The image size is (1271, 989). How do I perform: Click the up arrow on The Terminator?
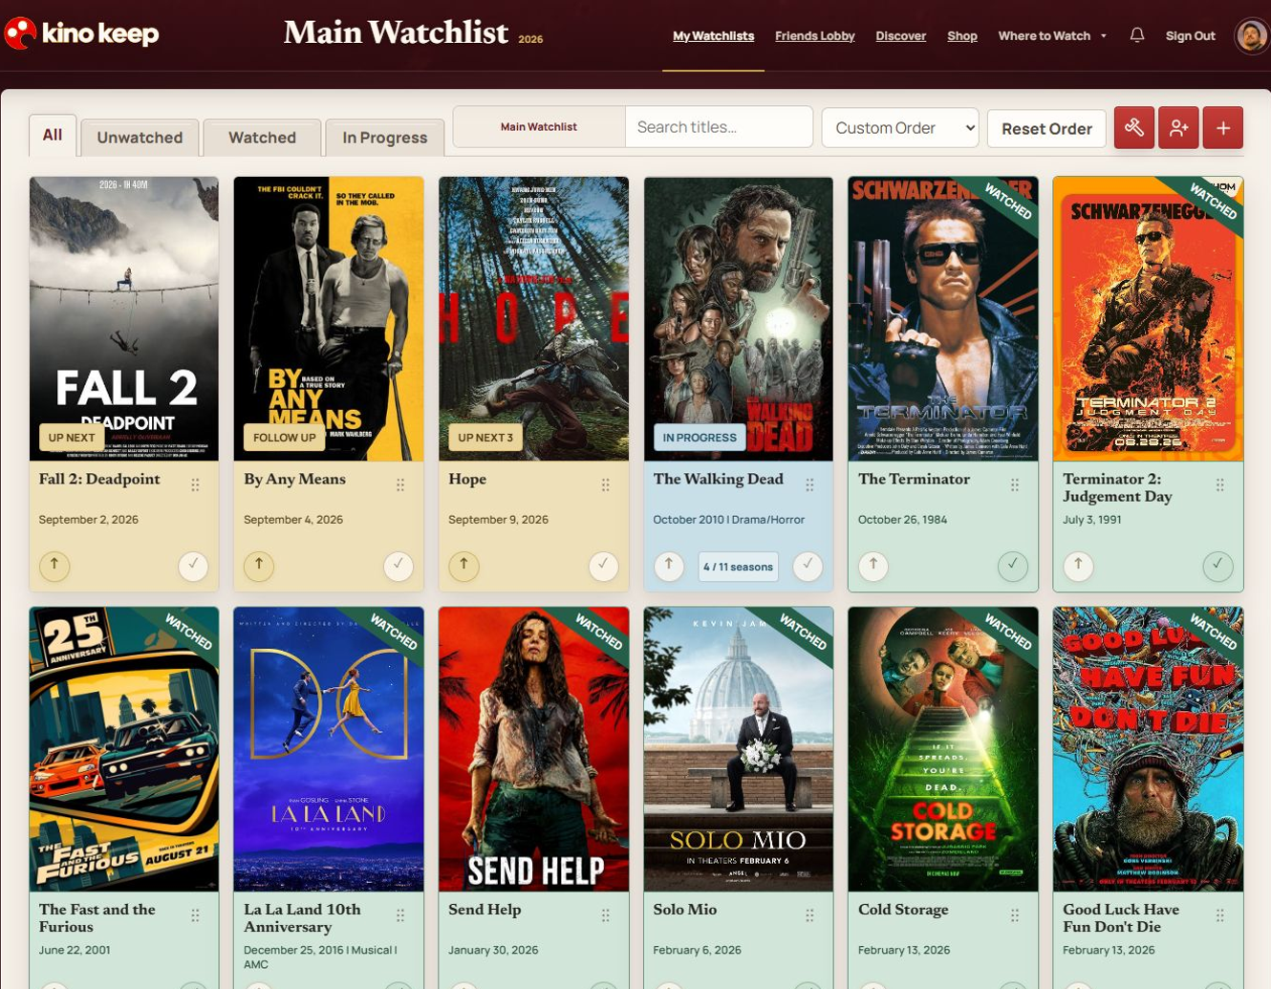(873, 566)
